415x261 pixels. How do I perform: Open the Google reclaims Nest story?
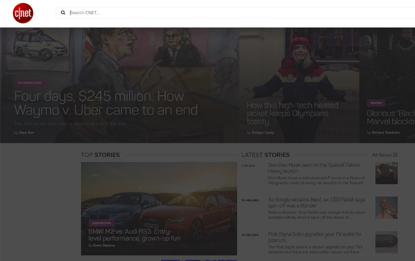(317, 202)
